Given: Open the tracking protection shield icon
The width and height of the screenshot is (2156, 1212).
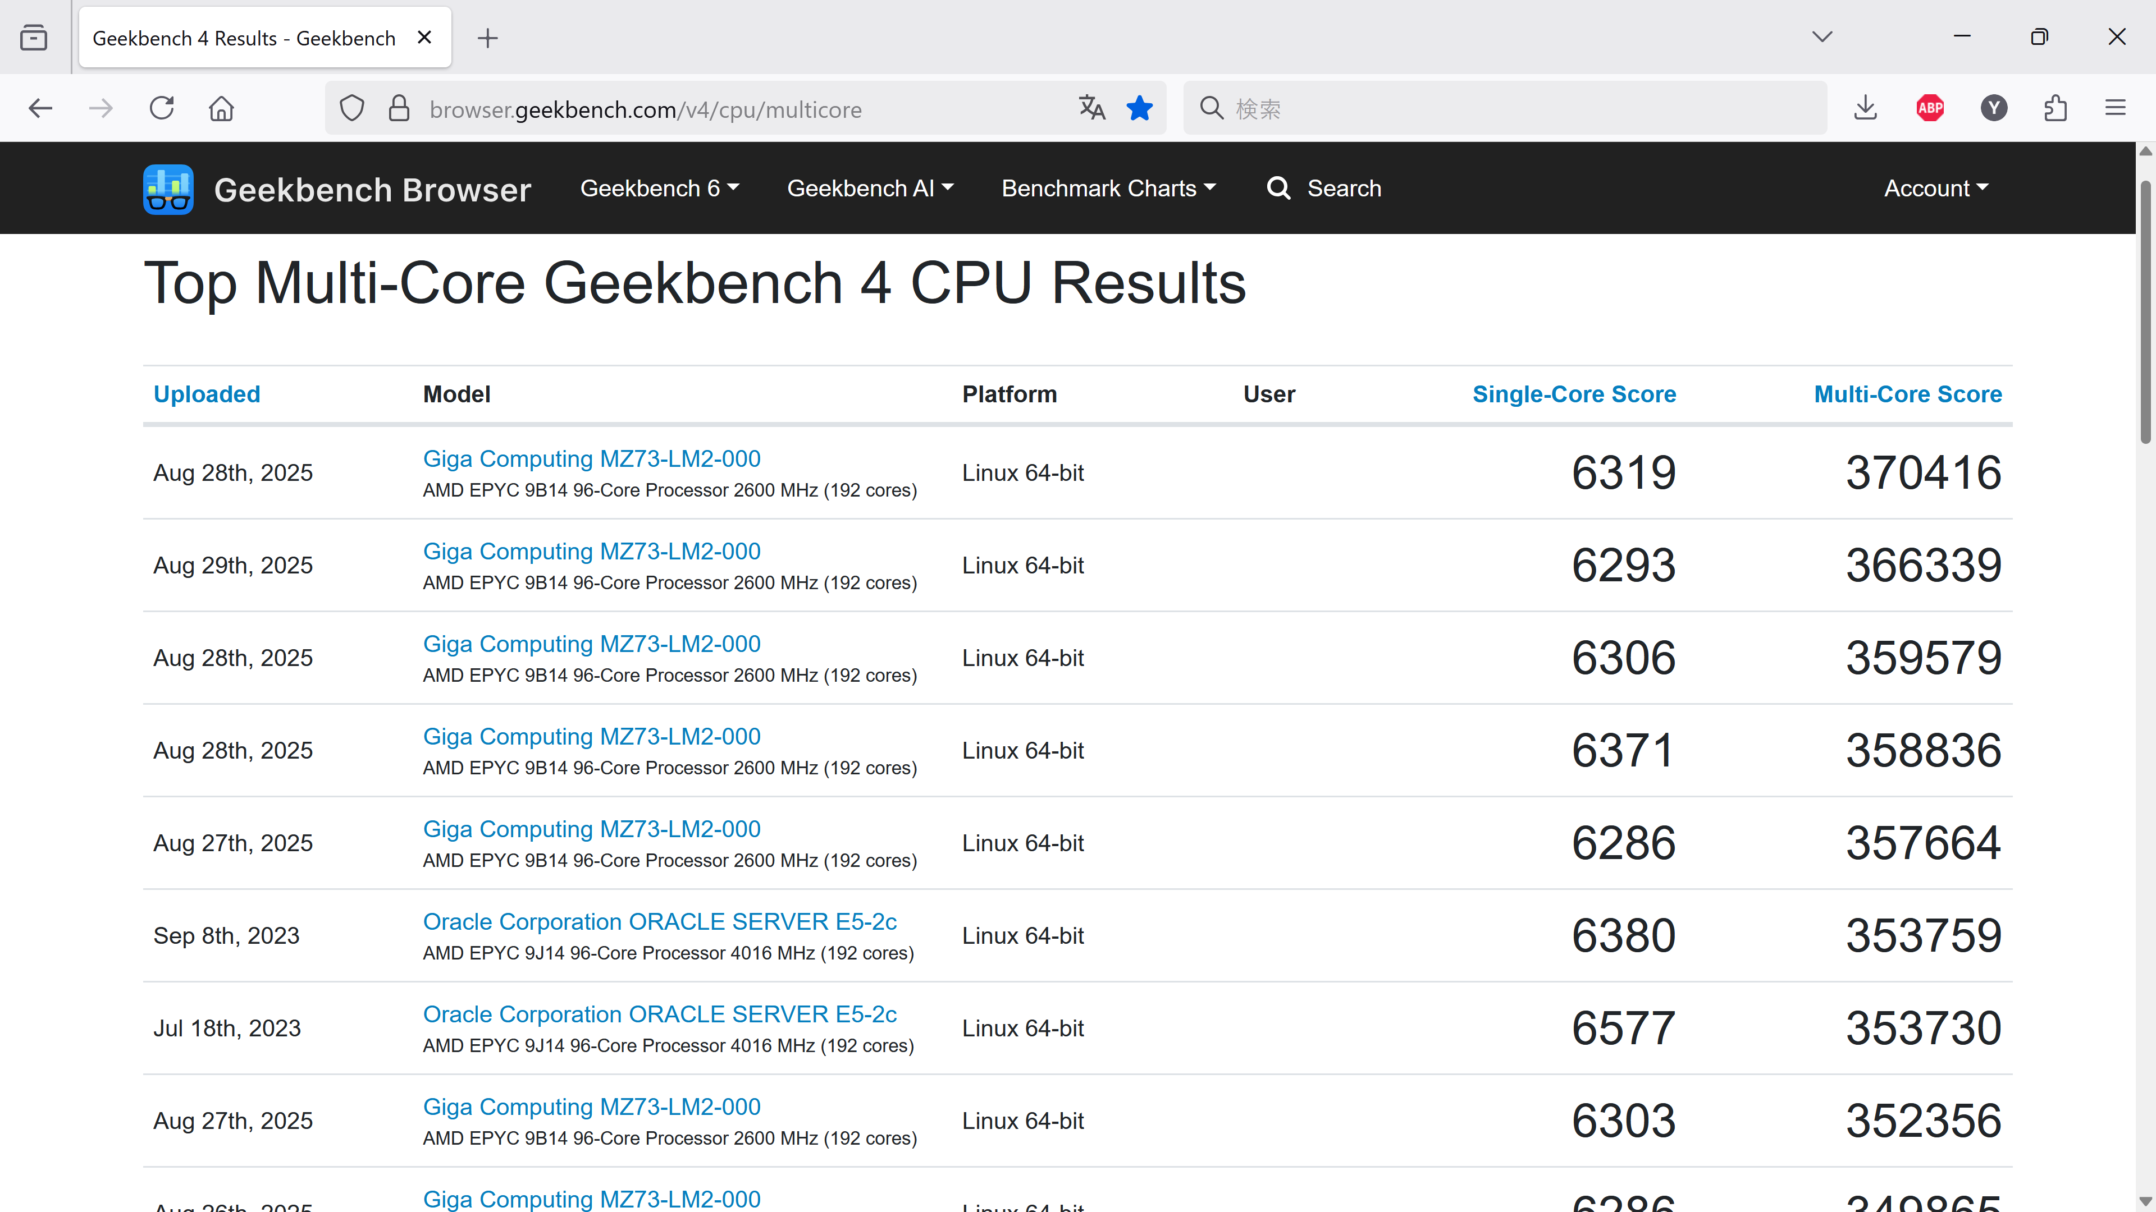Looking at the screenshot, I should point(353,109).
